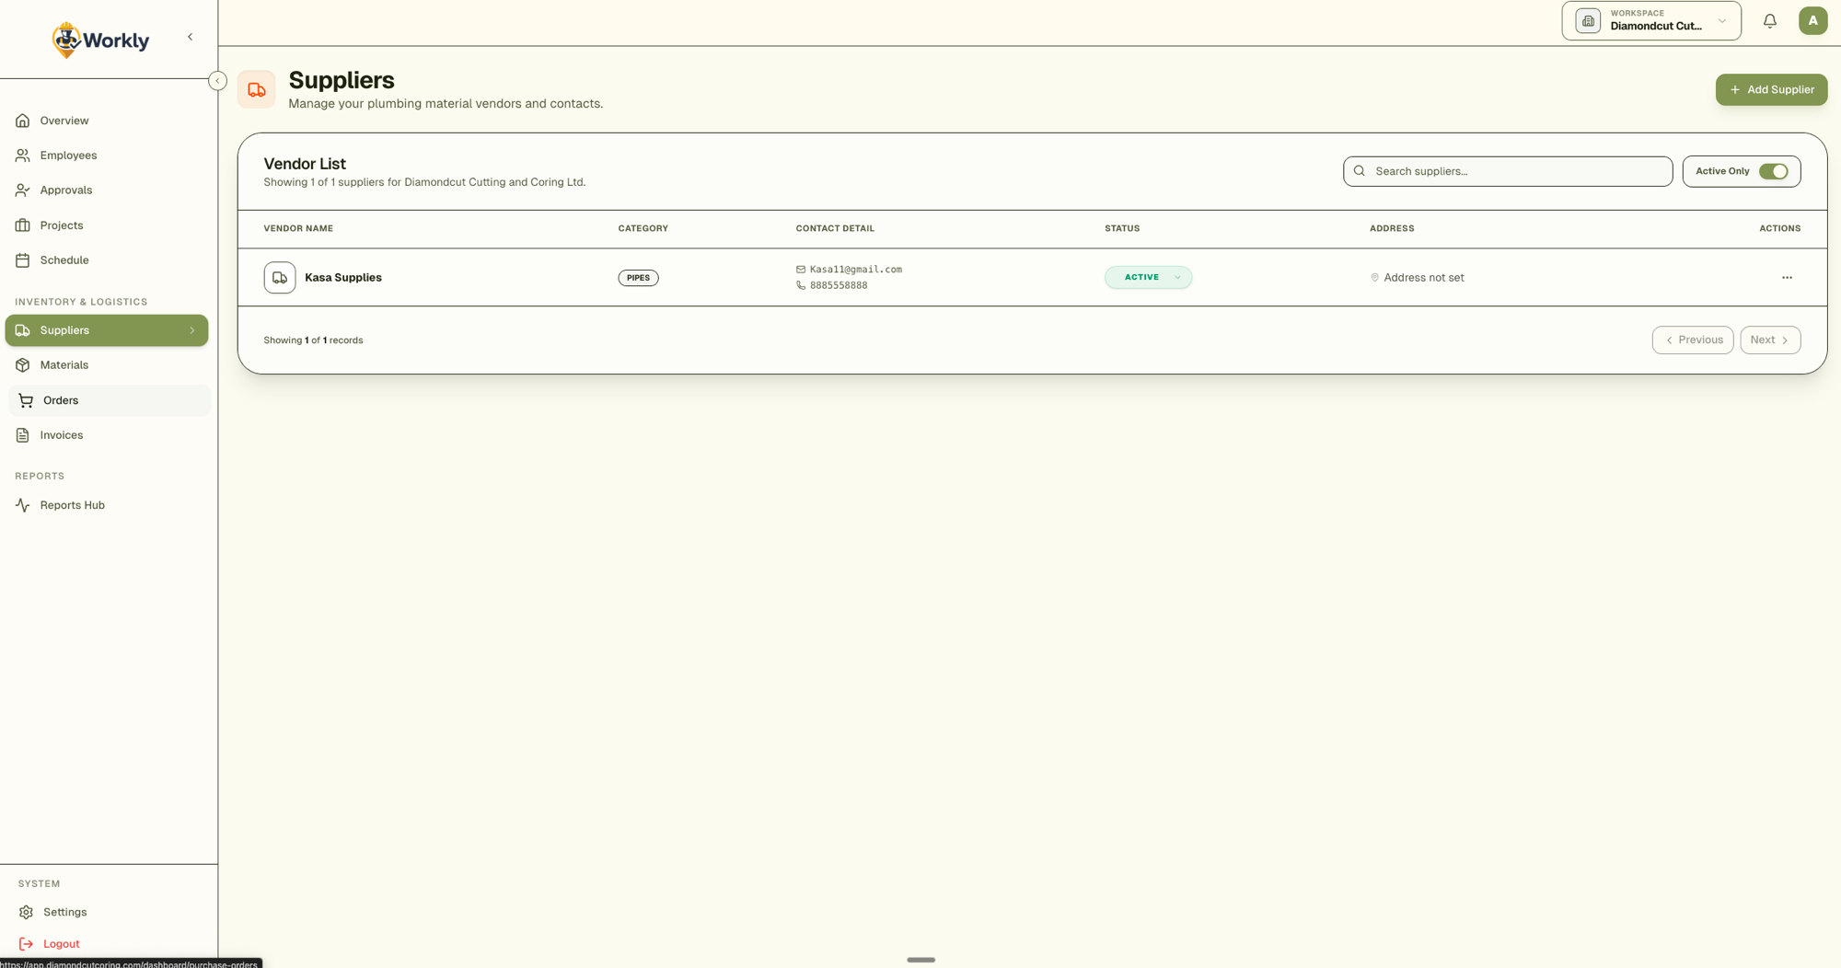Open the user avatar menu
The width and height of the screenshot is (1841, 968).
coord(1812,21)
